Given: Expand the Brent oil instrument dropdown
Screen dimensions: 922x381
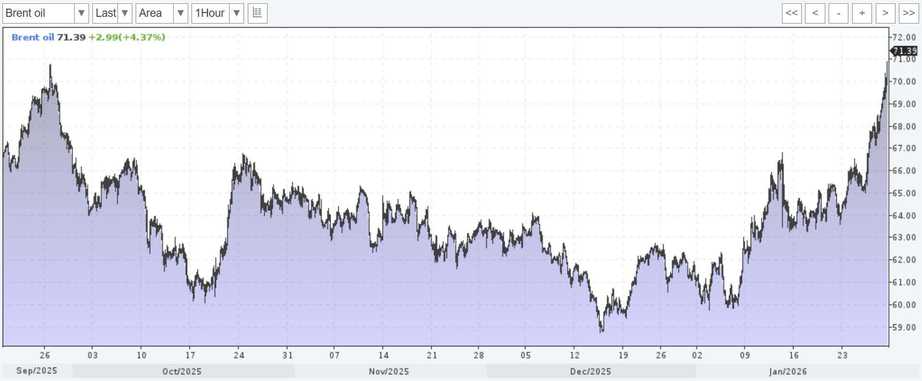Looking at the screenshot, I should click(81, 13).
